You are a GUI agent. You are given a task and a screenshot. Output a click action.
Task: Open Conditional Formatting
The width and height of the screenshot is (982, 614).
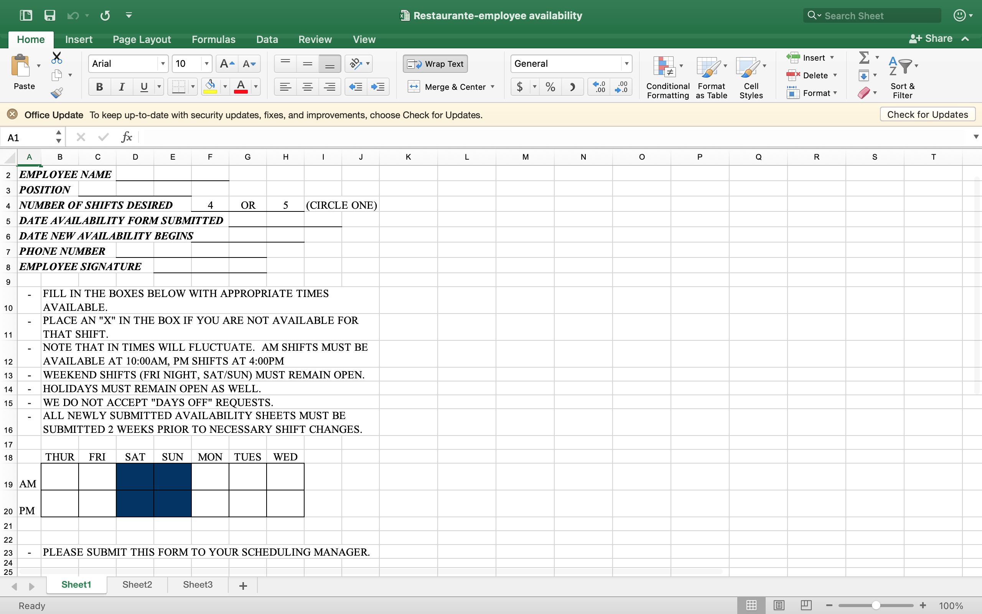(668, 77)
